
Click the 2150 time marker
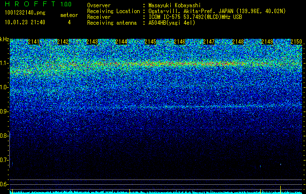coord(296,42)
